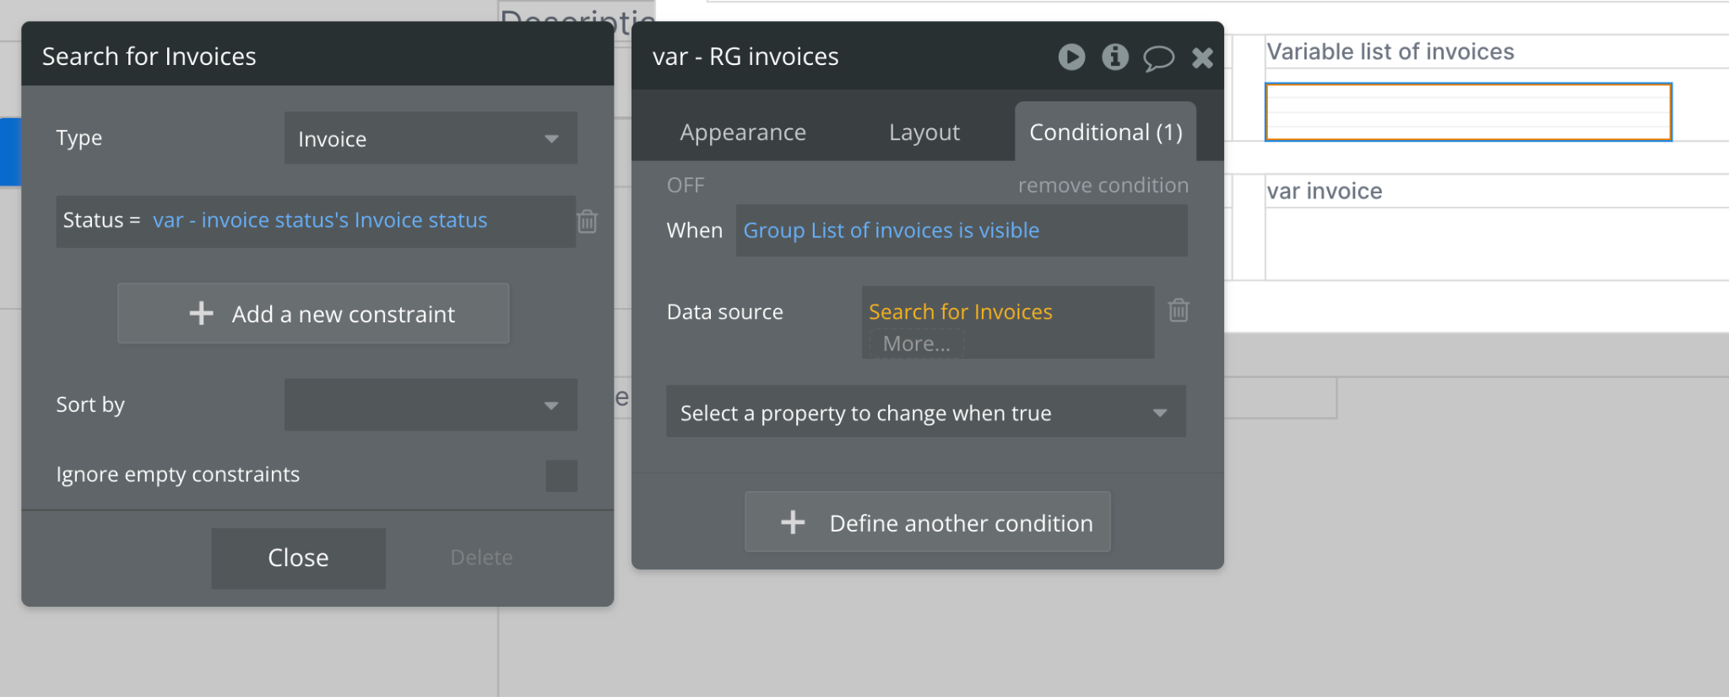Switch to the Appearance tab
Screen dimensions: 1729x697
[743, 132]
